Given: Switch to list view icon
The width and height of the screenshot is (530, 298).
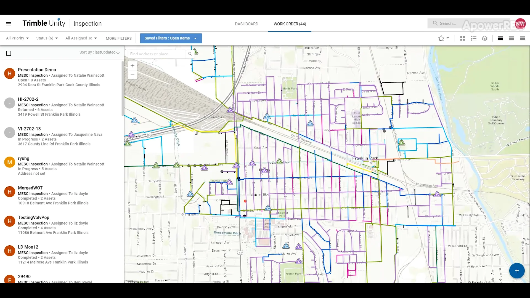Looking at the screenshot, I should (474, 38).
